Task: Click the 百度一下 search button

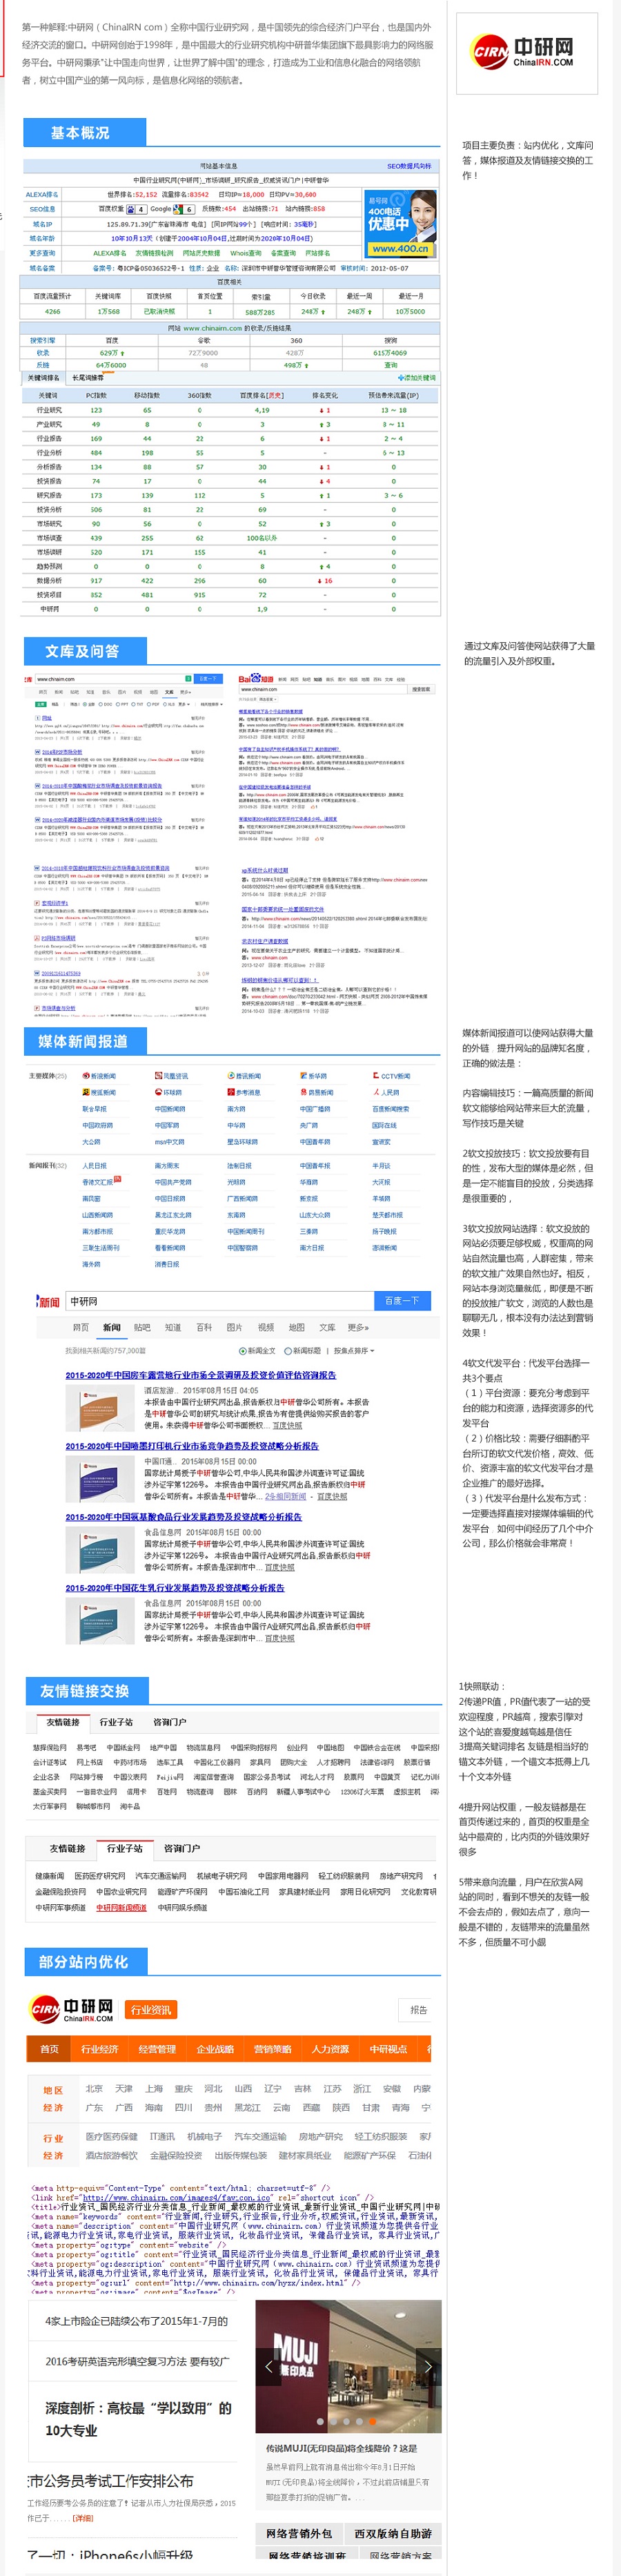Action: coord(402,1301)
